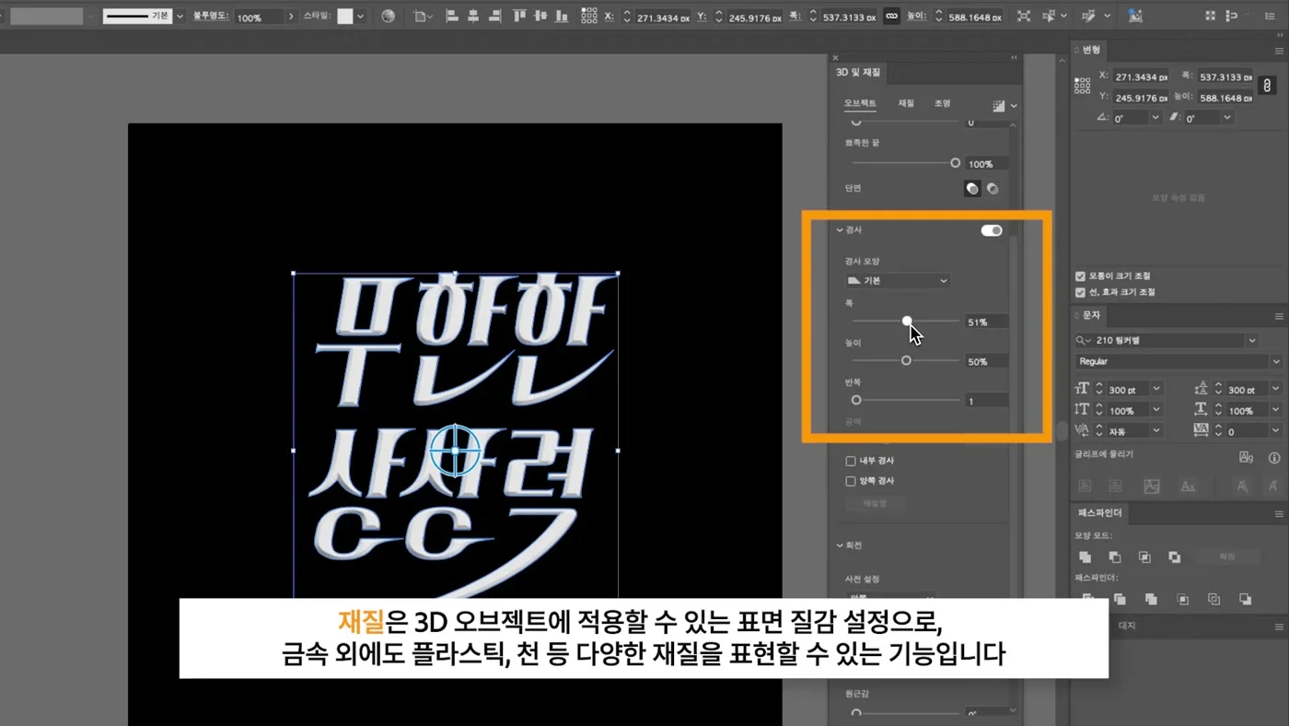This screenshot has height=726, width=1289.
Task: Open the font family 210 dropdown arrow
Action: [1251, 341]
